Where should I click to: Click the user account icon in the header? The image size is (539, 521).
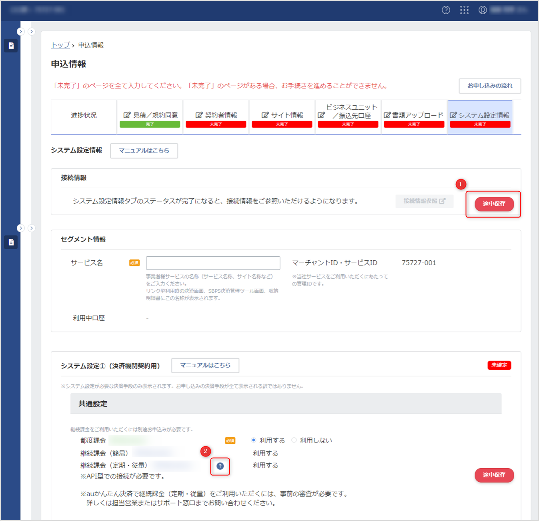(x=483, y=10)
